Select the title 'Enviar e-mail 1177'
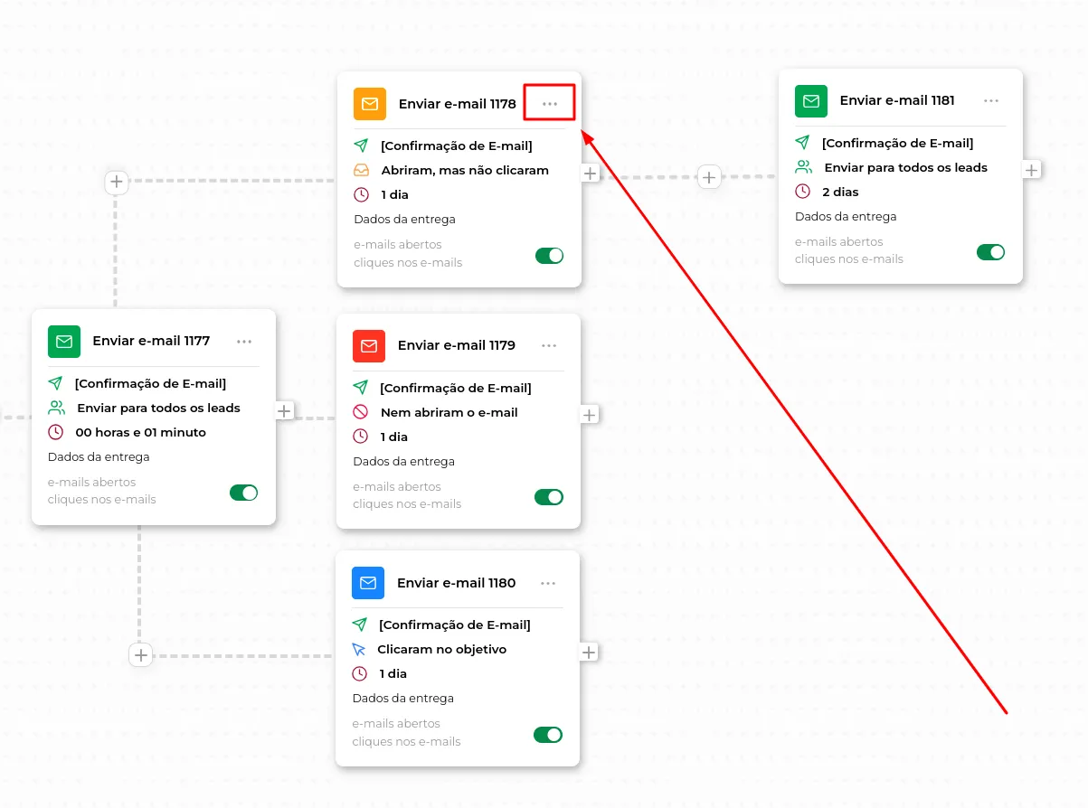This screenshot has height=808, width=1088. (x=151, y=341)
